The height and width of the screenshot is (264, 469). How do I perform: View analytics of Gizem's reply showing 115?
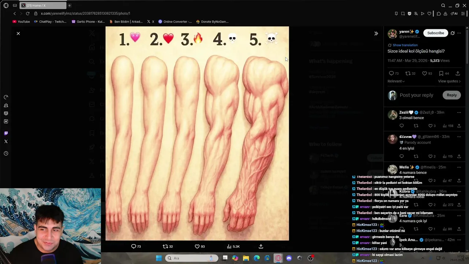coord(447,156)
